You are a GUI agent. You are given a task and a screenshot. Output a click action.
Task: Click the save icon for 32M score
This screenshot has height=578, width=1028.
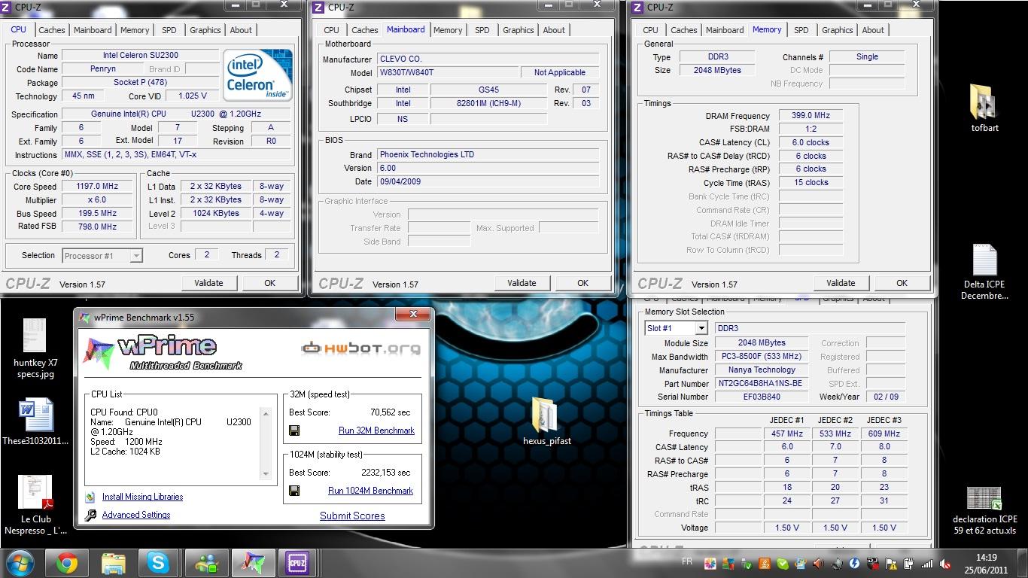click(x=294, y=430)
